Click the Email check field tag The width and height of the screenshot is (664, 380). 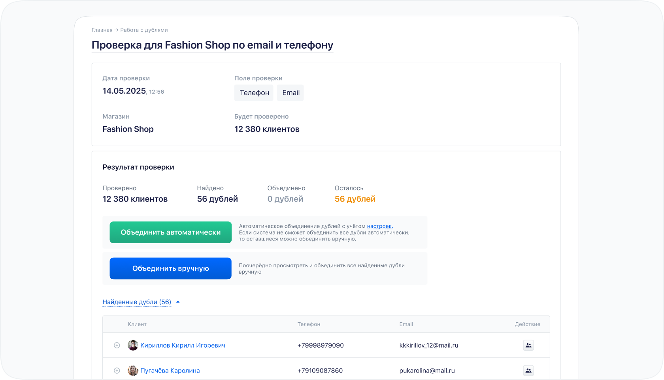coord(290,93)
